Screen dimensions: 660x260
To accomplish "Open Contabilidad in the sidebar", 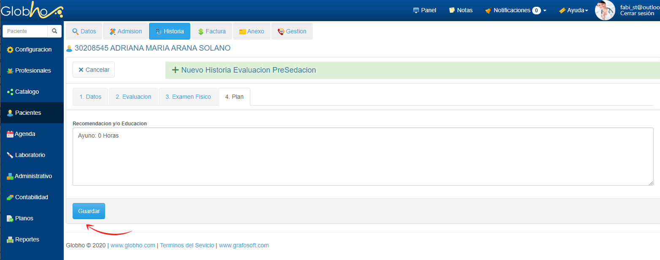I will pos(31,197).
